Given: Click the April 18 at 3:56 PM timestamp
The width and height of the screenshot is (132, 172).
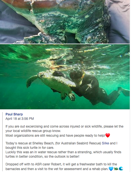Looking at the screenshot, I should (x=20, y=119).
